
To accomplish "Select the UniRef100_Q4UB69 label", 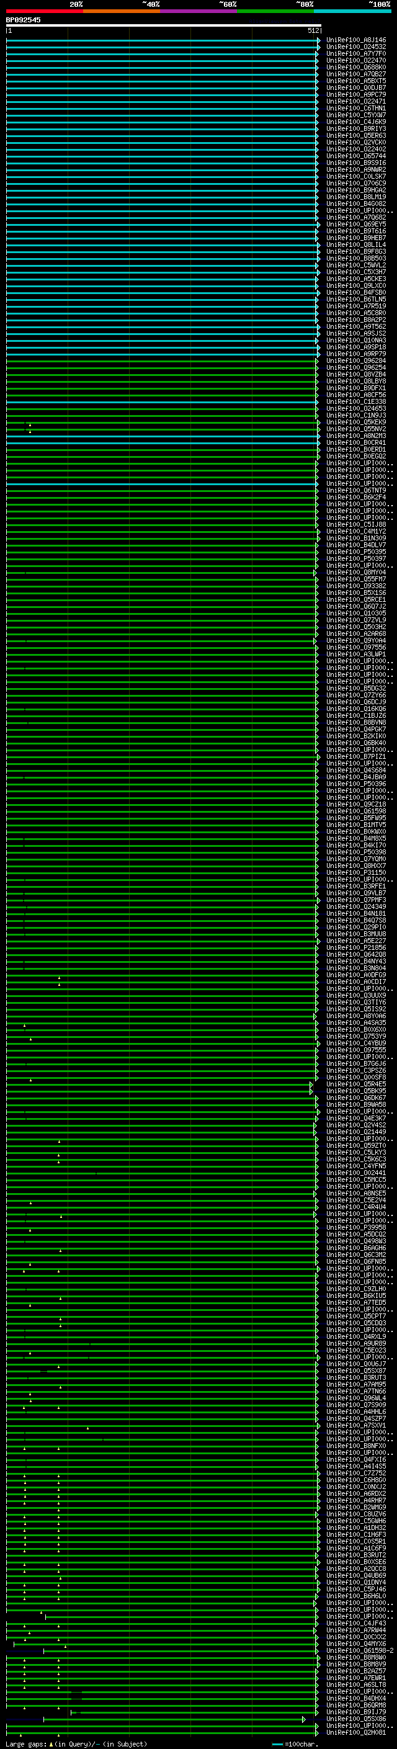I will (356, 1575).
